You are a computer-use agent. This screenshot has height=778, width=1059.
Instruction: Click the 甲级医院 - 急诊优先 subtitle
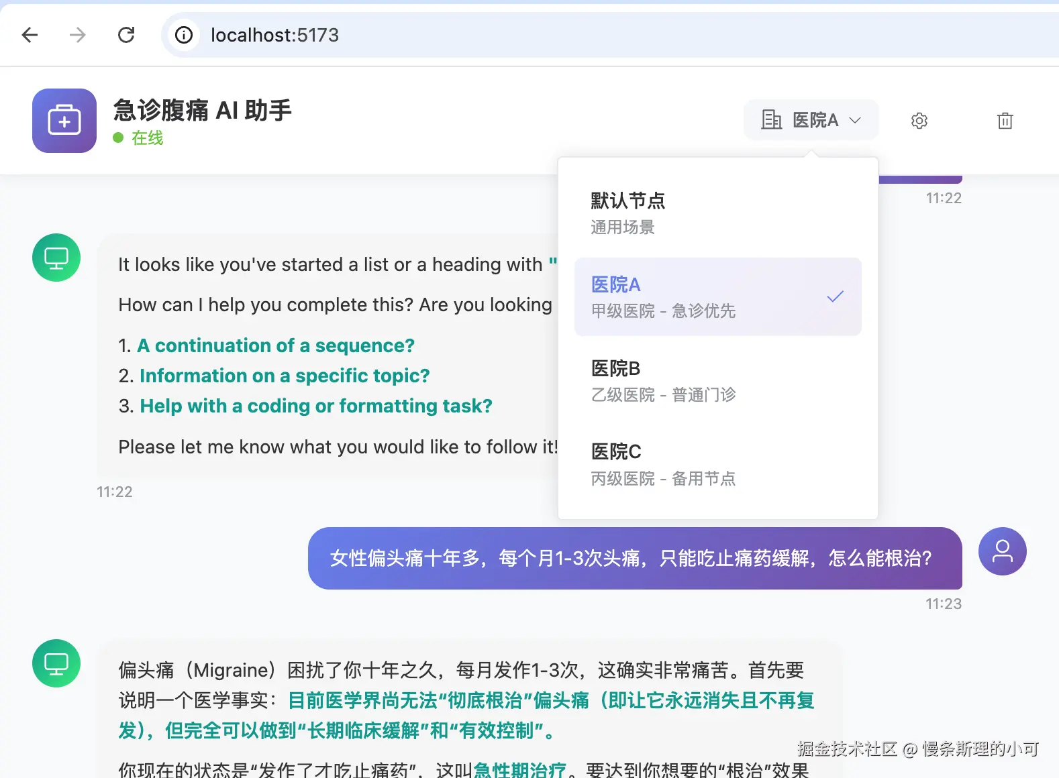pos(663,311)
